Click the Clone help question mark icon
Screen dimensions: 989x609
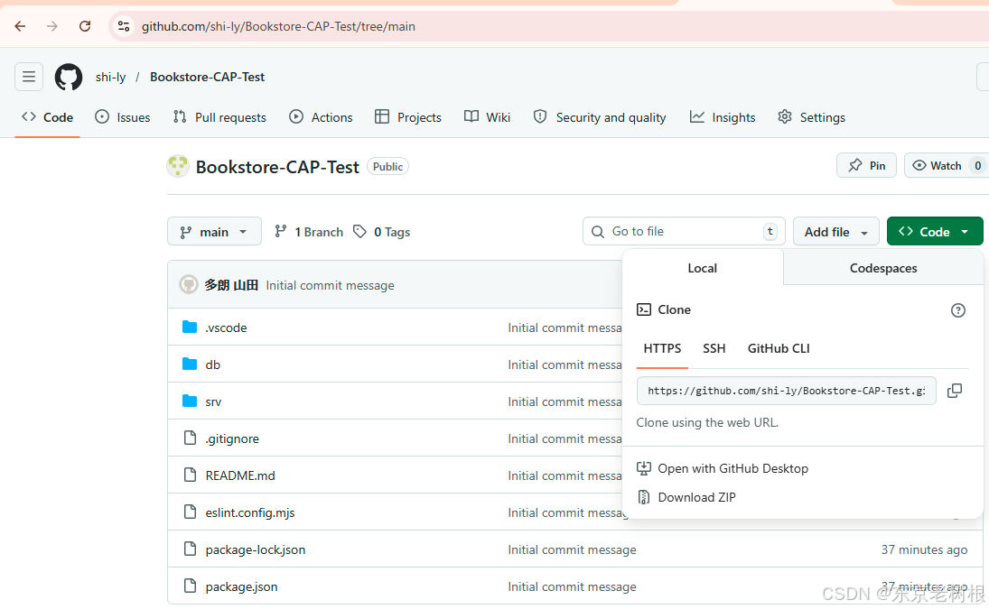click(957, 309)
